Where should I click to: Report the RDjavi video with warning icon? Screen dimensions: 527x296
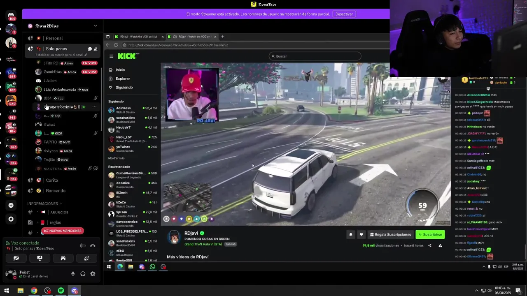[x=440, y=245]
